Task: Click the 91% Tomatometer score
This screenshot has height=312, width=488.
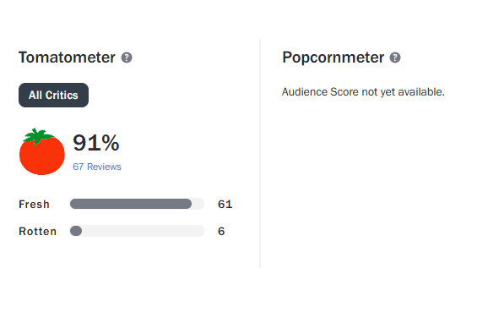Action: (96, 143)
